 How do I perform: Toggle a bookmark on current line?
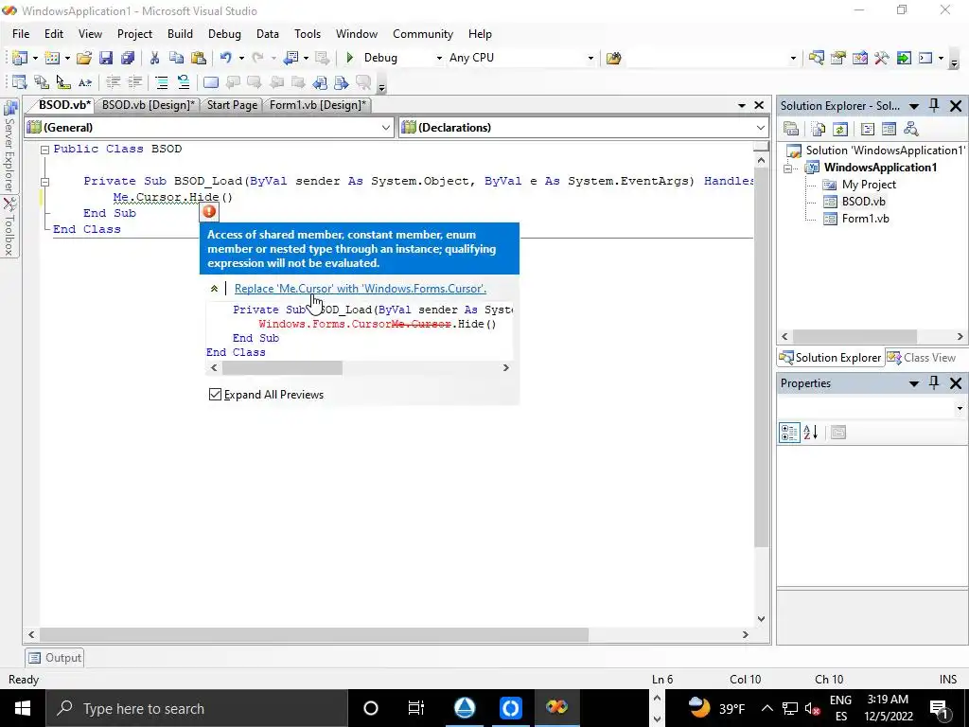tap(211, 82)
